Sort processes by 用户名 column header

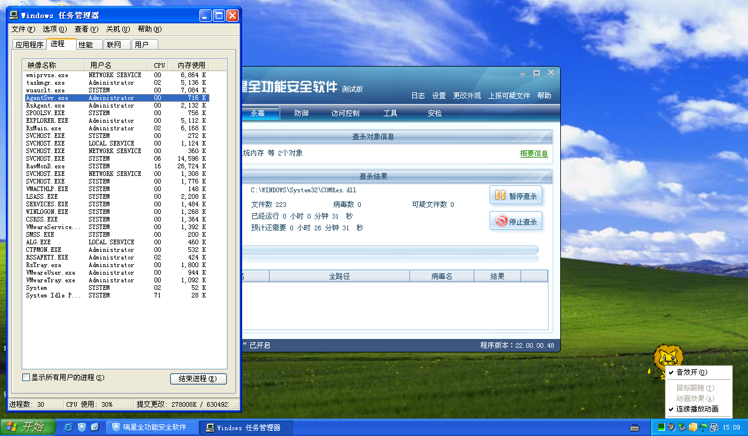coord(116,65)
